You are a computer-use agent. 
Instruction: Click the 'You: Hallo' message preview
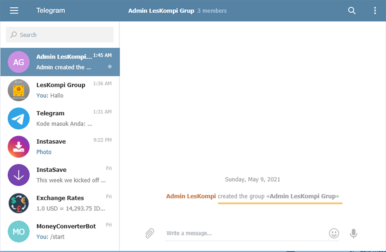(x=50, y=96)
